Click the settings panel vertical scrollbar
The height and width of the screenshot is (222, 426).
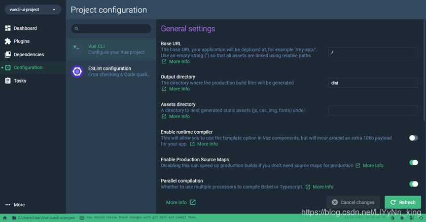424,70
